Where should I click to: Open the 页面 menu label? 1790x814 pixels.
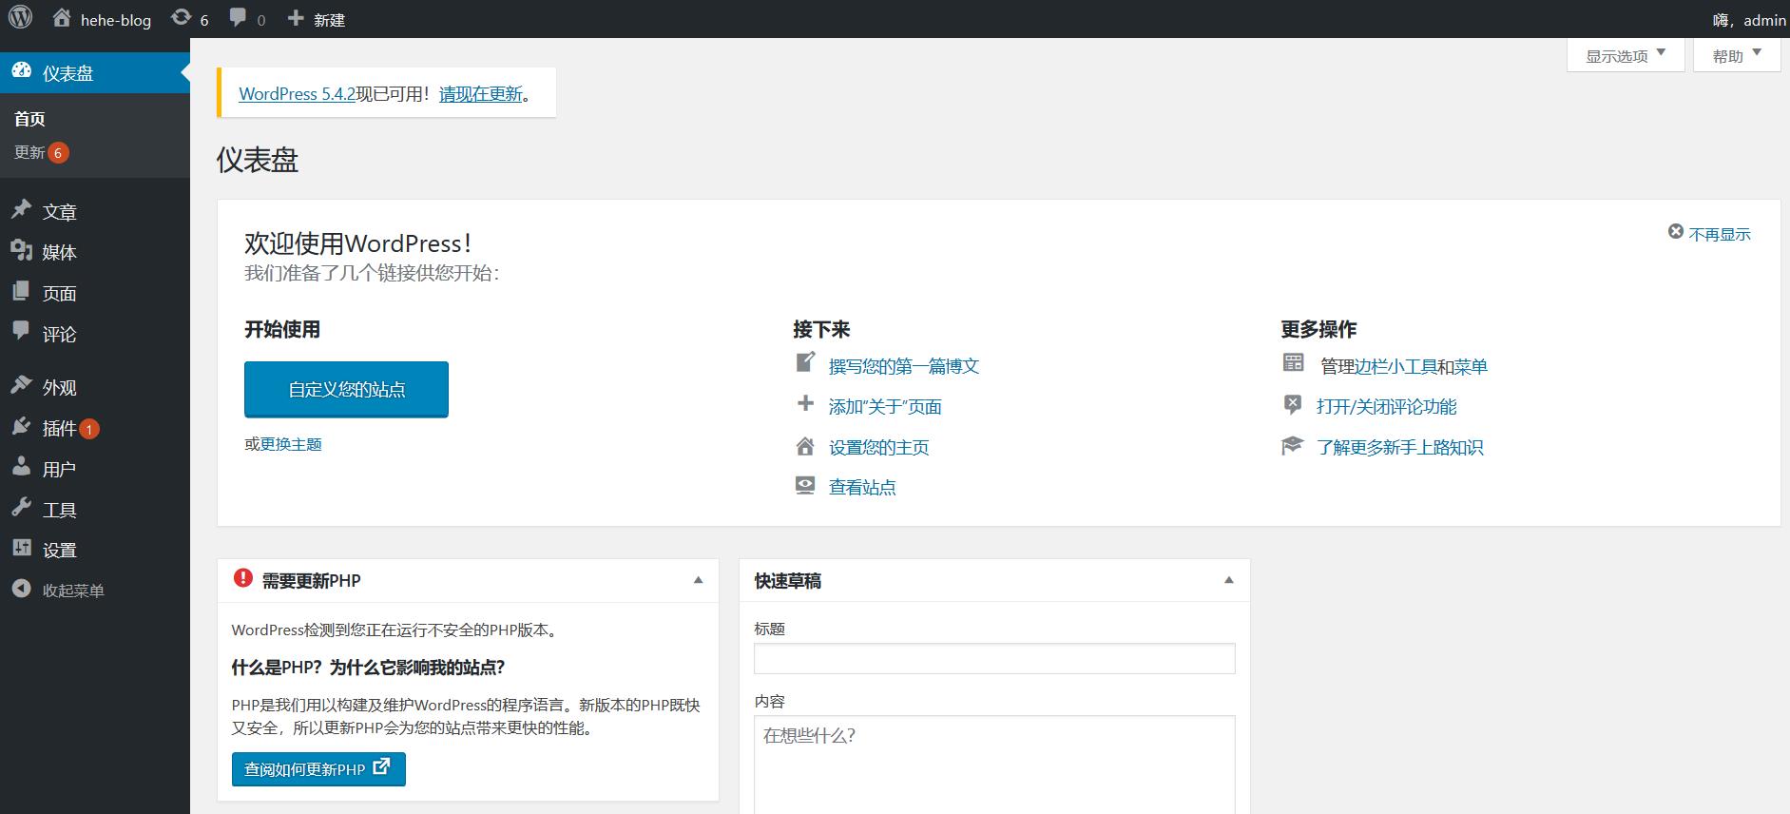click(59, 293)
